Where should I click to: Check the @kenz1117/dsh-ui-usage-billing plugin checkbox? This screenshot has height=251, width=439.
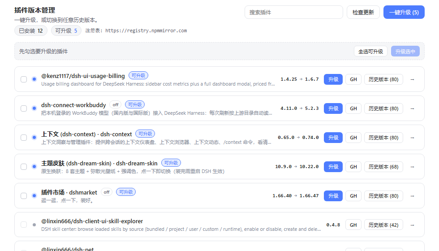coord(24,79)
